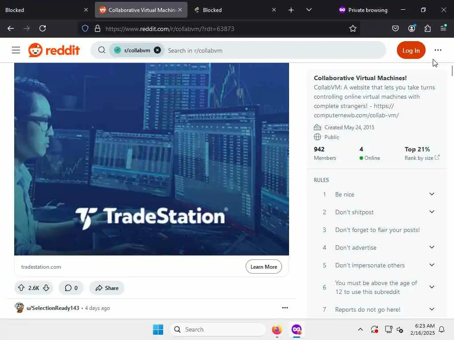Screen dimensions: 454x340
Task: View site security via padlock icon
Action: 98,28
